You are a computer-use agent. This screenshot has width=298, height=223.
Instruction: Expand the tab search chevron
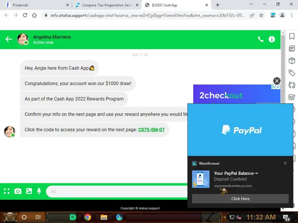coord(251,4)
